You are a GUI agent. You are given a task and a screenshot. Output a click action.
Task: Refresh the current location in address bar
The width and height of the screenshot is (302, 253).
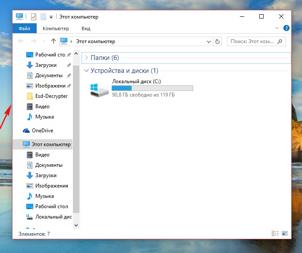[217, 41]
